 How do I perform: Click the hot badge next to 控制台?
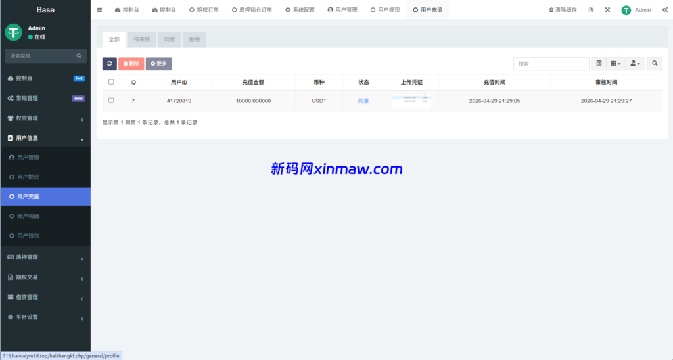(79, 78)
